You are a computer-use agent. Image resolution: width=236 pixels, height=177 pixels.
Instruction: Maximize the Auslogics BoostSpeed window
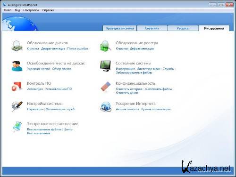pos(221,5)
